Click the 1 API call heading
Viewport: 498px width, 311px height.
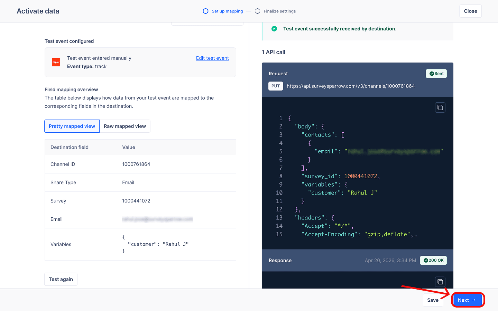coord(274,52)
